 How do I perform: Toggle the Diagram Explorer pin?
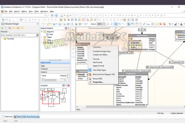pyautogui.click(x=68, y=28)
